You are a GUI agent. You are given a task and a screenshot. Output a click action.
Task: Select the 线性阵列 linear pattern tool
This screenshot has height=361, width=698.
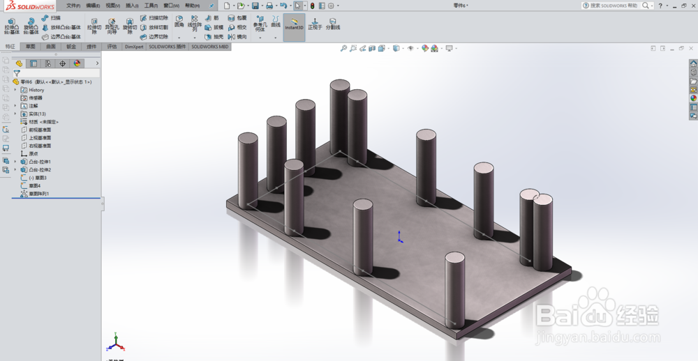point(195,23)
